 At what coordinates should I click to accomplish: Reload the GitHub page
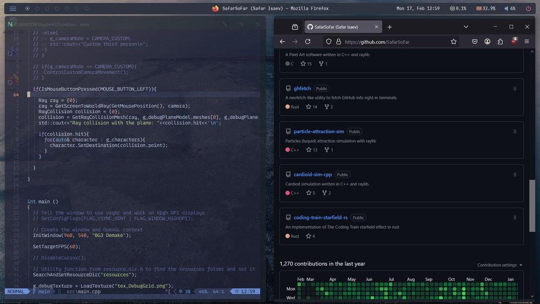coord(308,42)
